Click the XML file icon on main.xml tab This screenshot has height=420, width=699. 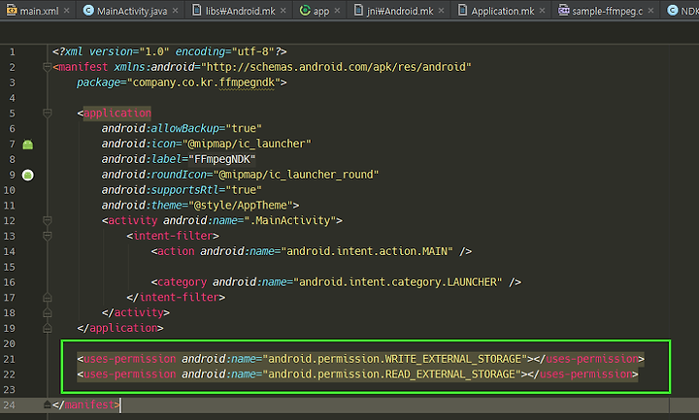pyautogui.click(x=11, y=11)
